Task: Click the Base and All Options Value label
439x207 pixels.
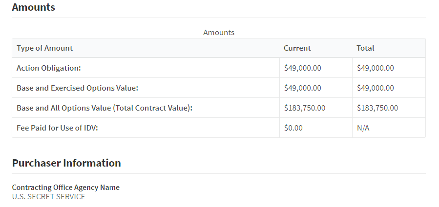Action: [105, 108]
